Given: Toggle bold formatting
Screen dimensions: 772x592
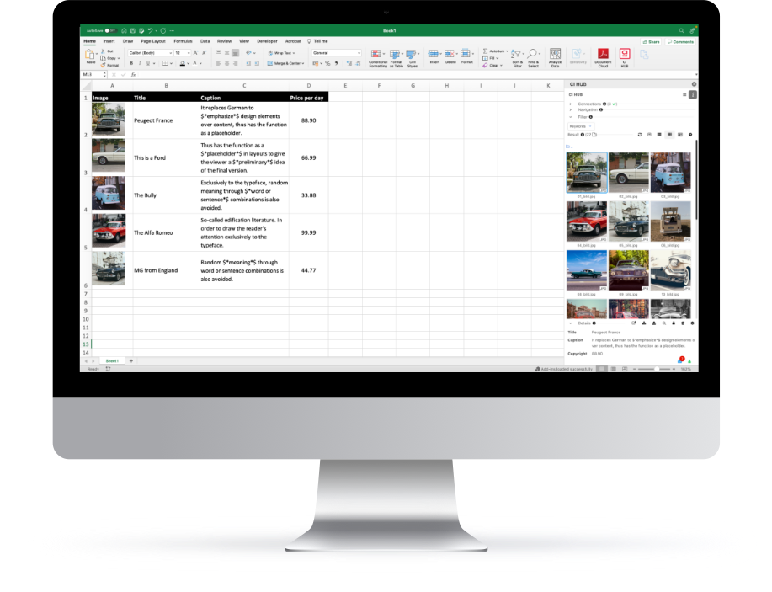Looking at the screenshot, I should click(131, 63).
